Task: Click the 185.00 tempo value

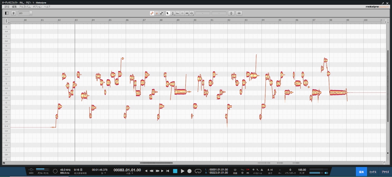Action: (x=302, y=170)
